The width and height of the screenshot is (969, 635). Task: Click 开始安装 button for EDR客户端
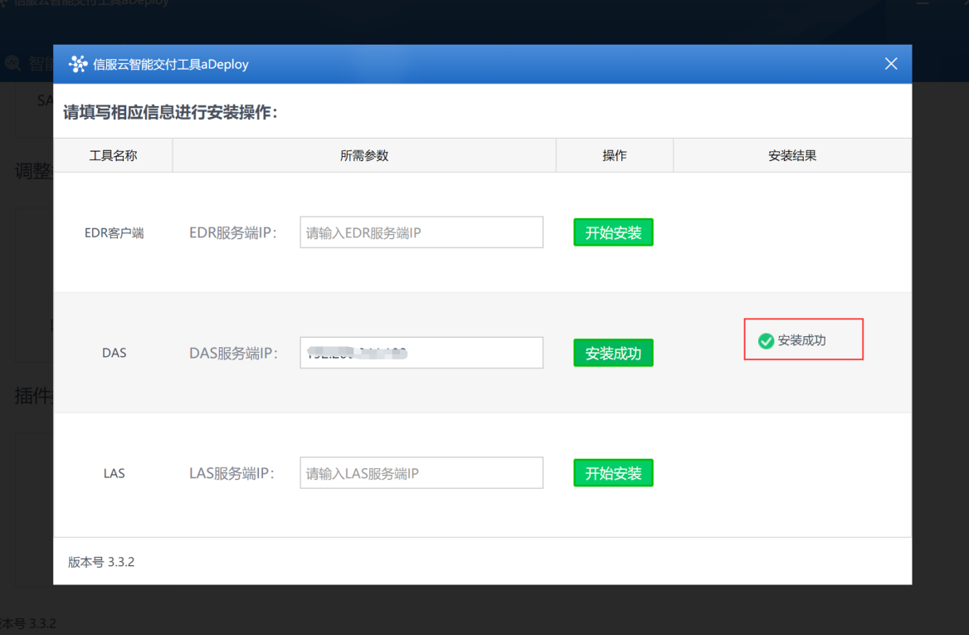(x=613, y=232)
